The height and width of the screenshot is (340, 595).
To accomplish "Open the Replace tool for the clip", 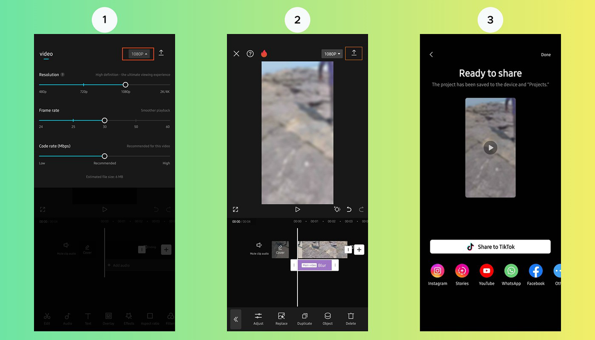I will tap(281, 319).
